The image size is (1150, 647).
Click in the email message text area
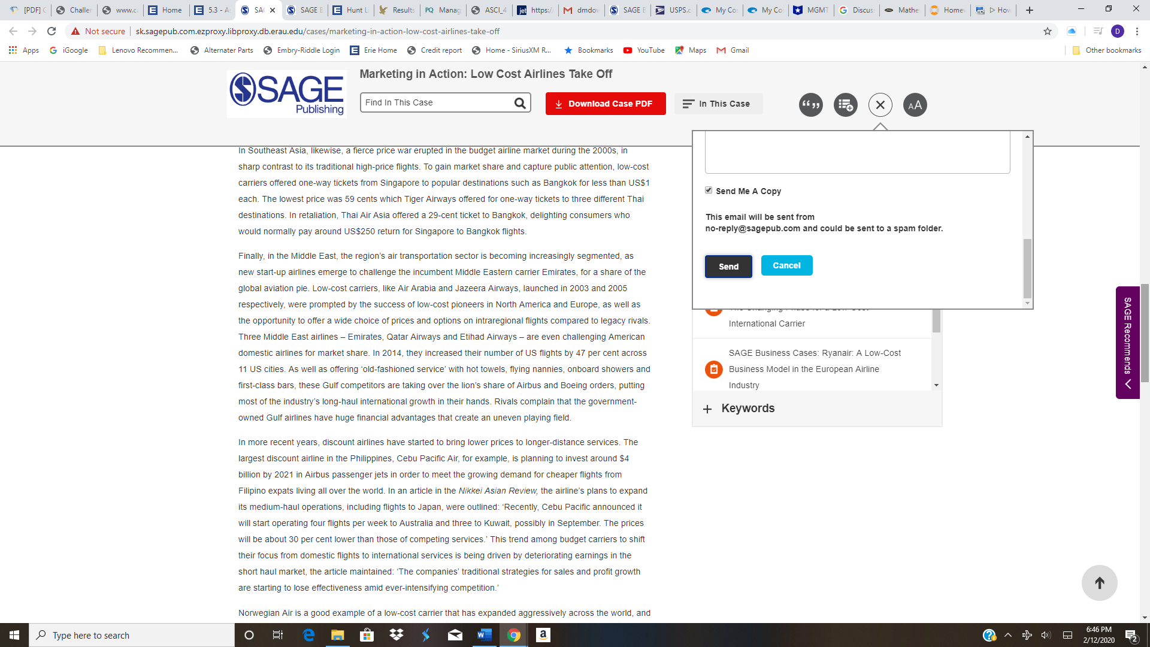click(x=857, y=152)
